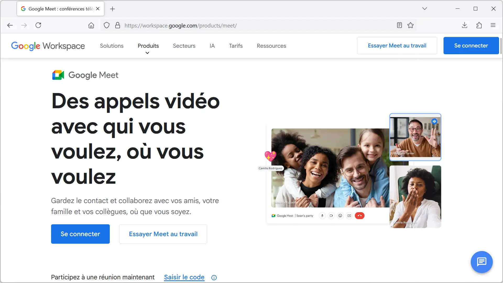503x283 pixels.
Task: Click the present screen icon in illustration
Action: (x=349, y=216)
